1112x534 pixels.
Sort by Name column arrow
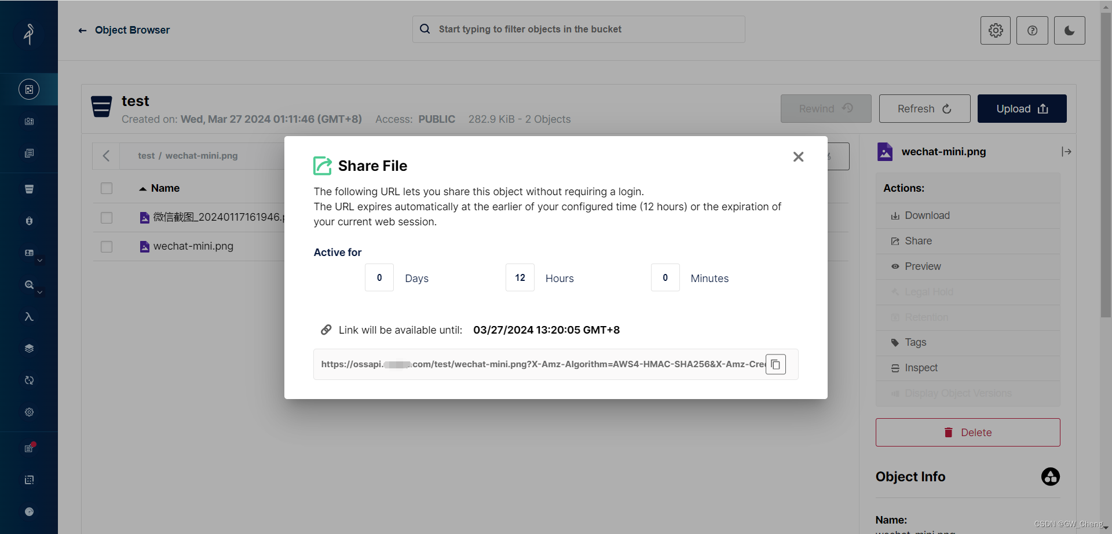tap(142, 189)
